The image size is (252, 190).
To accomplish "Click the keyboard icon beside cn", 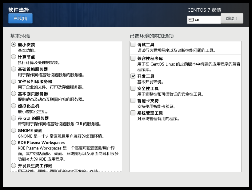I will (191, 20).
